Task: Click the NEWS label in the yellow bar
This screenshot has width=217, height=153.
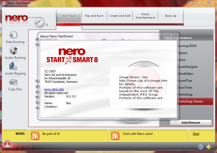Action: pos(20,134)
